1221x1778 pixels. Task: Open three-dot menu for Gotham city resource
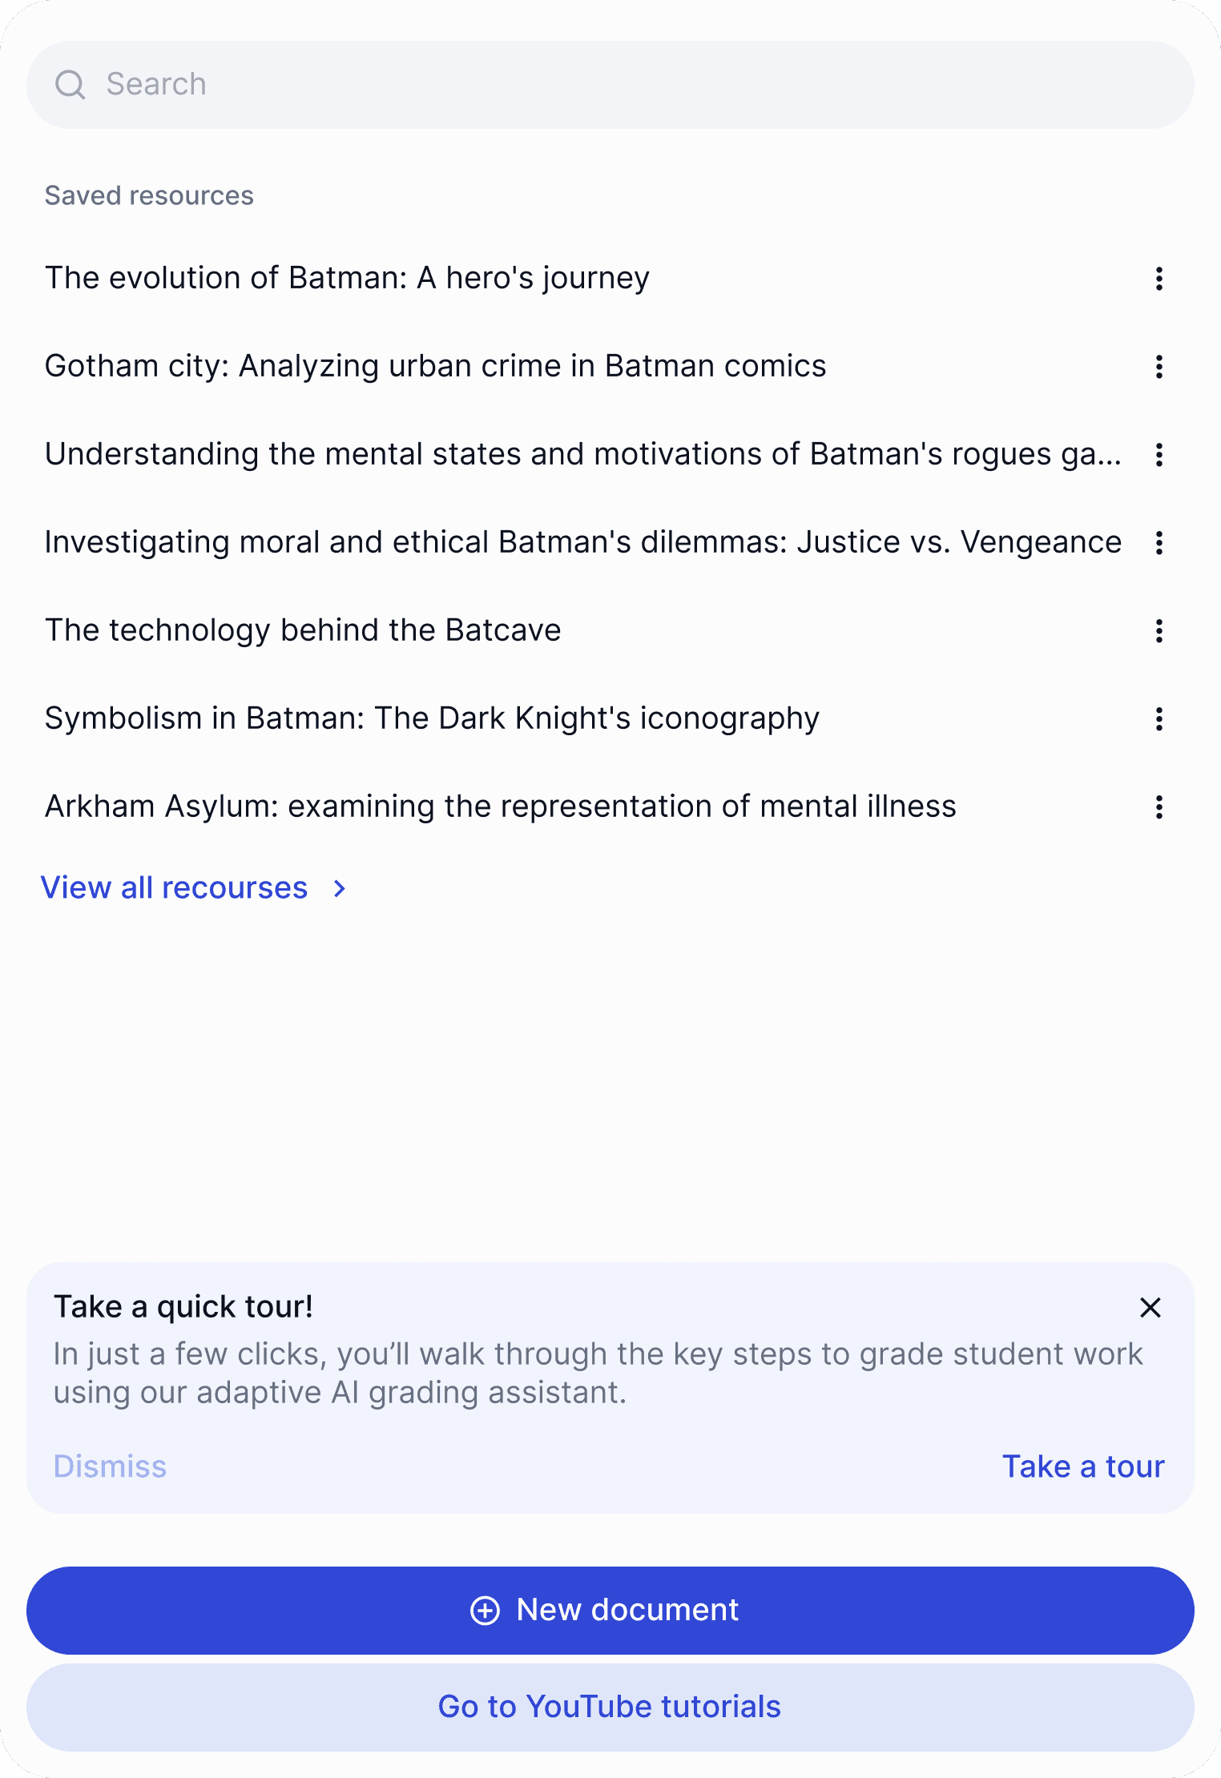[1159, 367]
